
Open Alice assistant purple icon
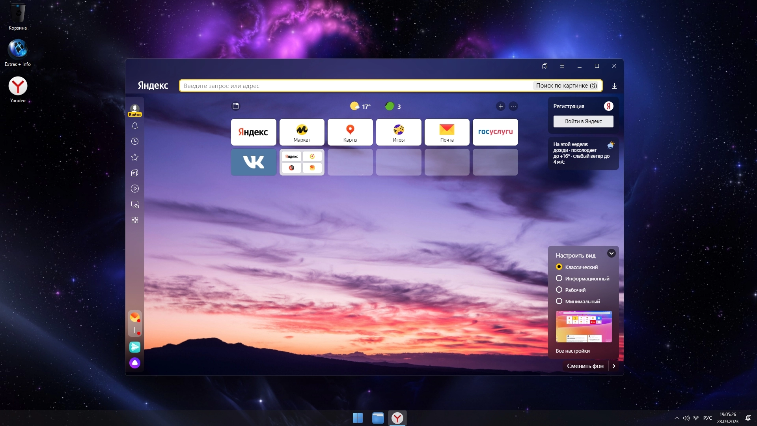pos(135,363)
